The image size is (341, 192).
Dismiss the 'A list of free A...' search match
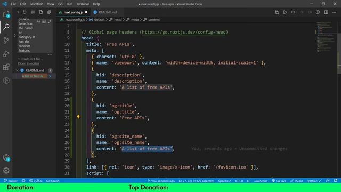[x=50, y=76]
